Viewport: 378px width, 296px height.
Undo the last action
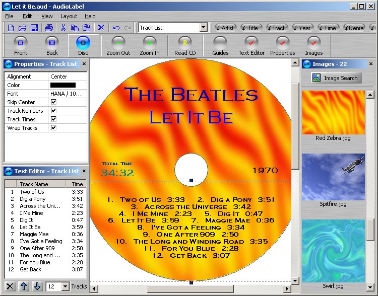click(116, 28)
